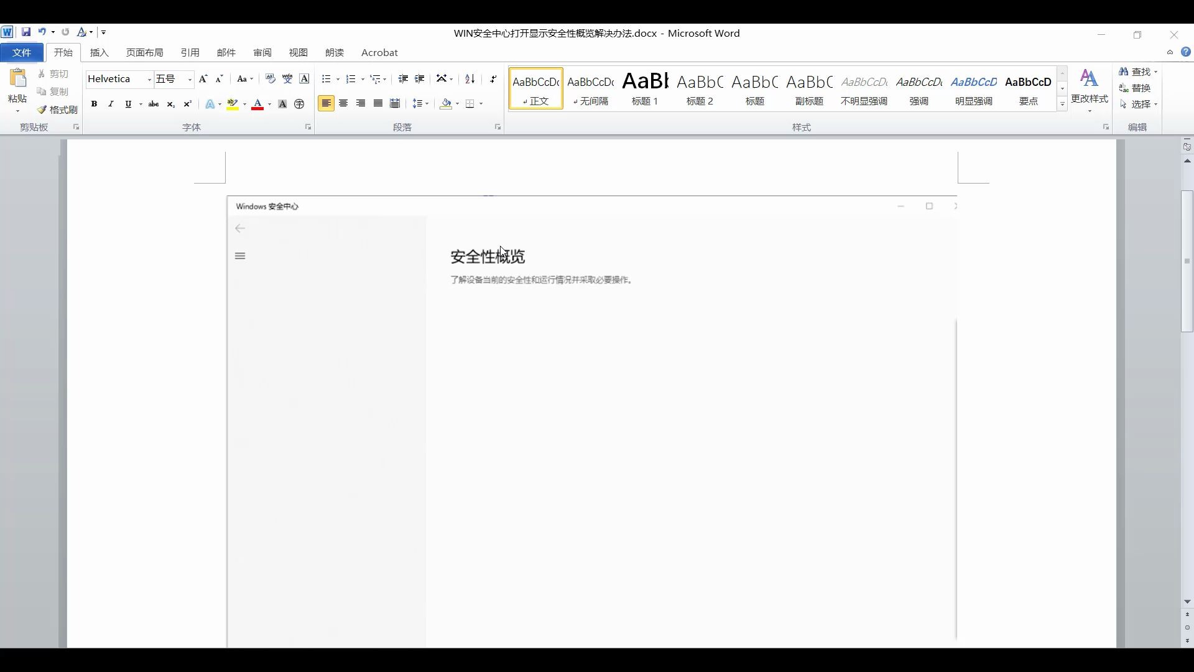
Task: Click the vertical scrollbar down arrow
Action: click(x=1187, y=602)
